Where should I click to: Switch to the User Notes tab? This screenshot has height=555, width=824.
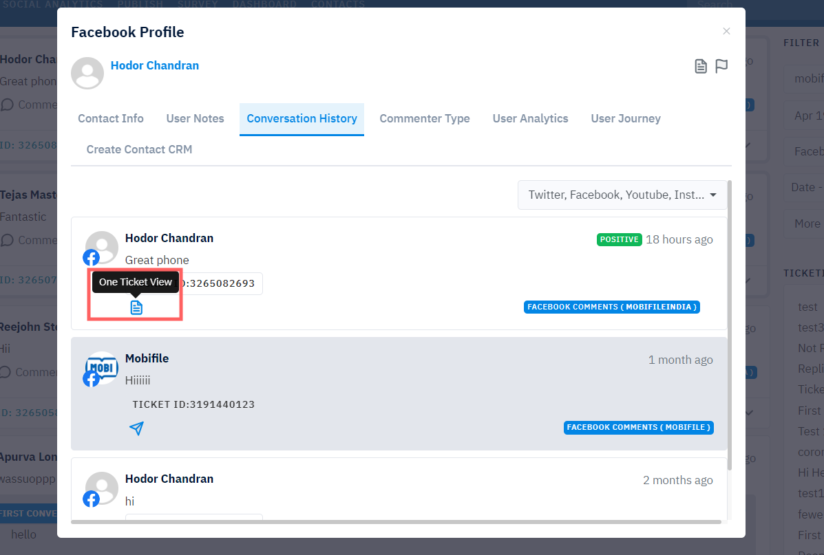point(195,119)
